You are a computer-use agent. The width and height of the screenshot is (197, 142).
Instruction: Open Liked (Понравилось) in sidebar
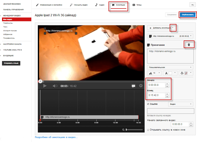(x=9, y=38)
